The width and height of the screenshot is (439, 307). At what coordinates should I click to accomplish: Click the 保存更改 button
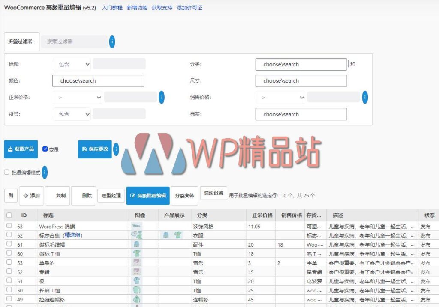[x=94, y=149]
